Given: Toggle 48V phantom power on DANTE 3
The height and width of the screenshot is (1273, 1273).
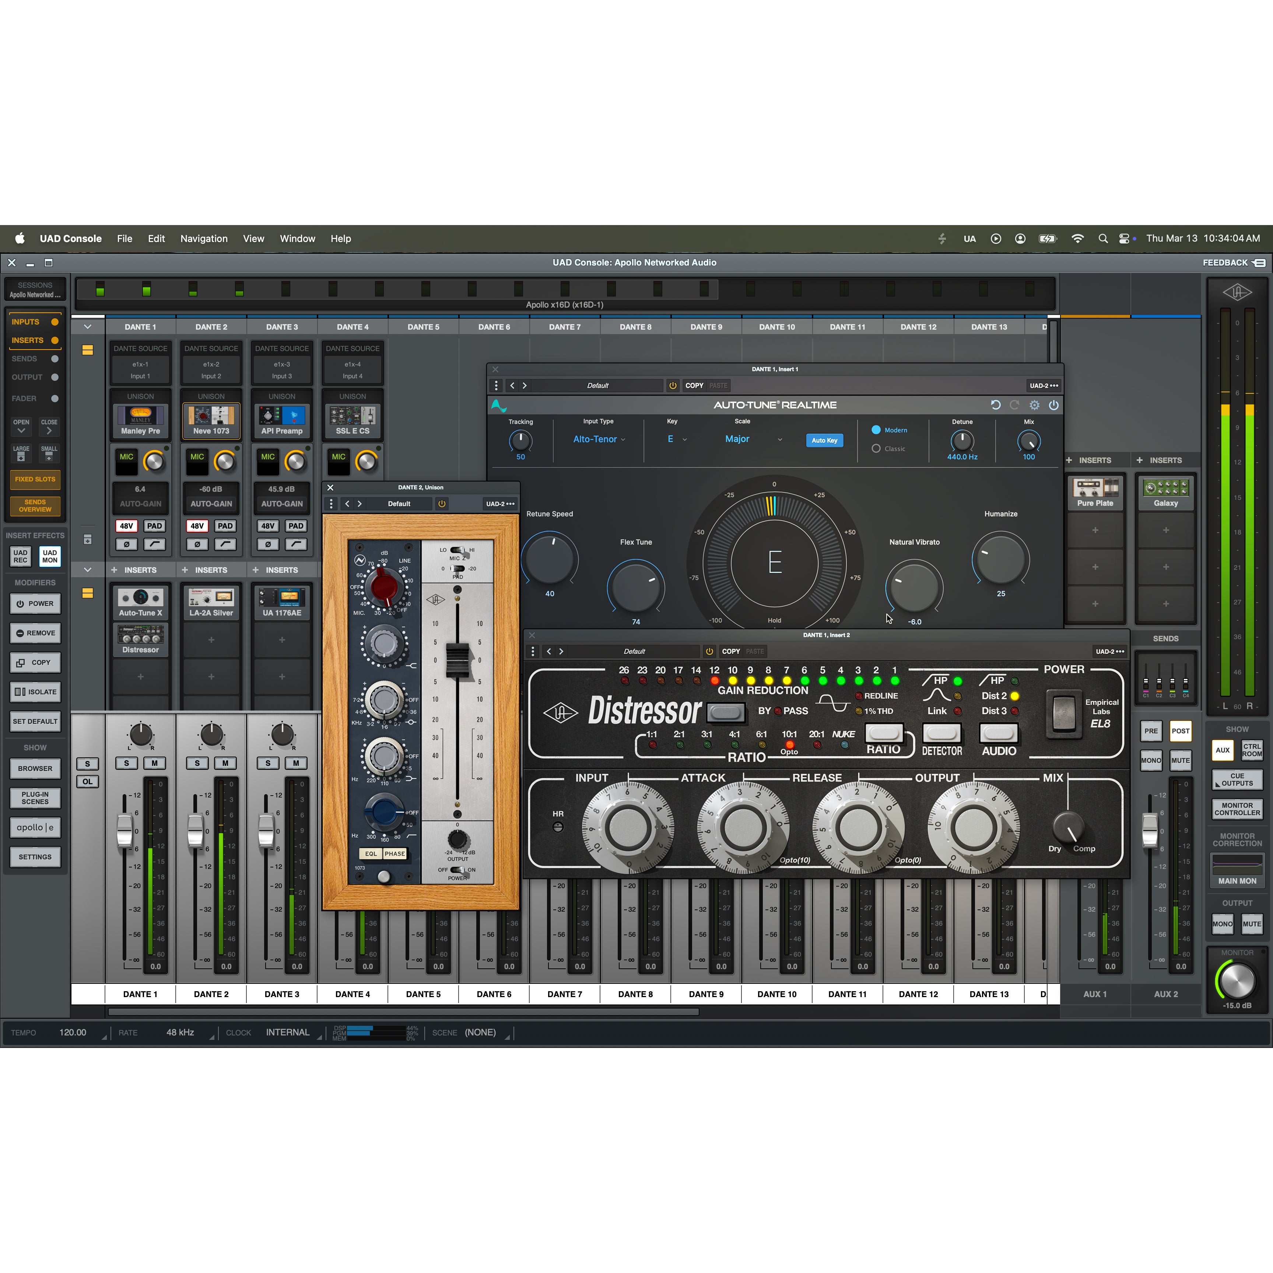Looking at the screenshot, I should [267, 526].
